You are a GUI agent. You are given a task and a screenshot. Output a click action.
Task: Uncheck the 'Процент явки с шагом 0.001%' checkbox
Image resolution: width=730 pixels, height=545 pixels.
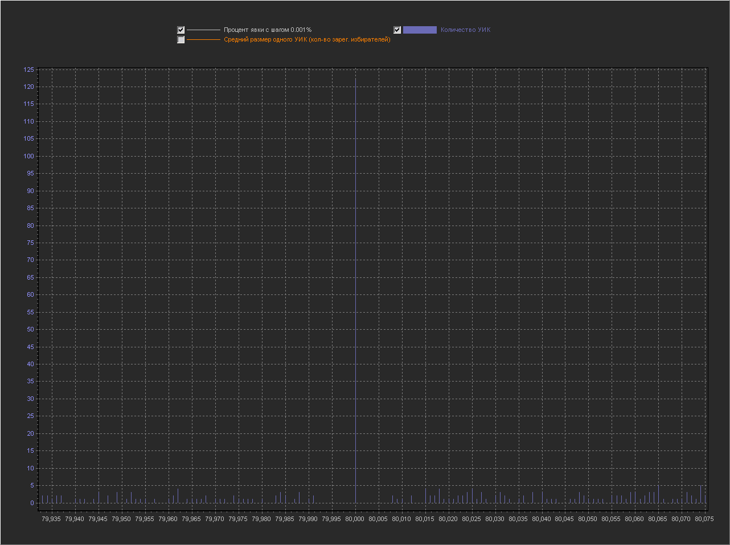[181, 30]
